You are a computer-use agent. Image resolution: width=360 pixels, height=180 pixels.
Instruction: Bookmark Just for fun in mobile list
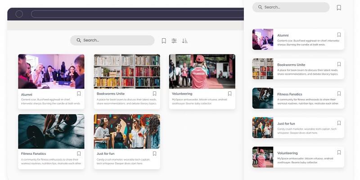pos(339,123)
